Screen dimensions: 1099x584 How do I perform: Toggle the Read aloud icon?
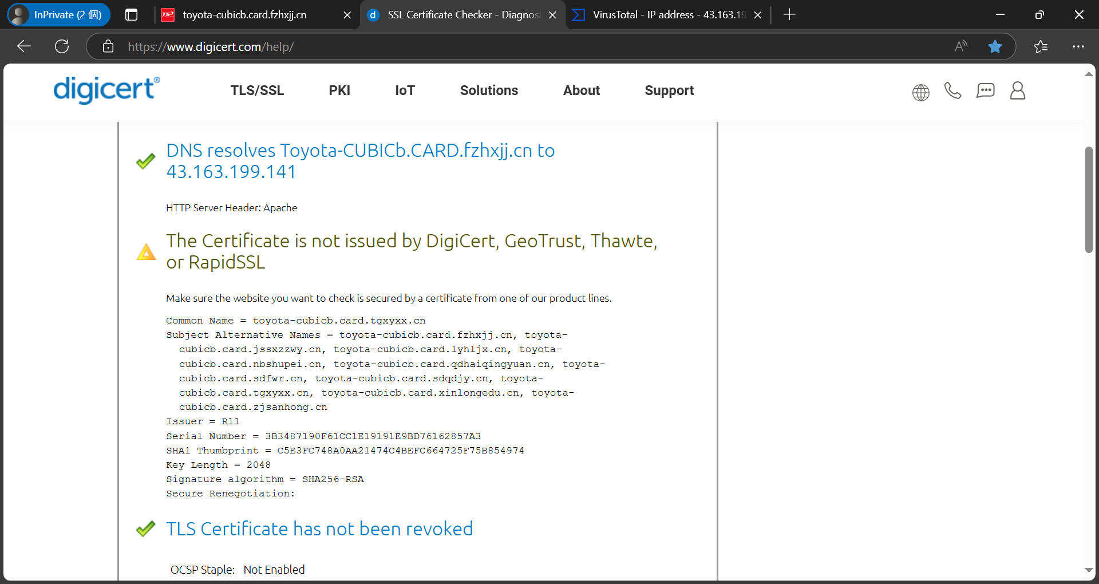point(961,46)
